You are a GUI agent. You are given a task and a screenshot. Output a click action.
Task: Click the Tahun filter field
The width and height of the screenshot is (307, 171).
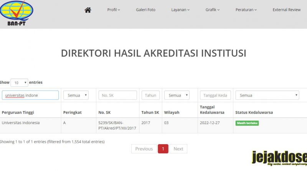tap(150, 95)
